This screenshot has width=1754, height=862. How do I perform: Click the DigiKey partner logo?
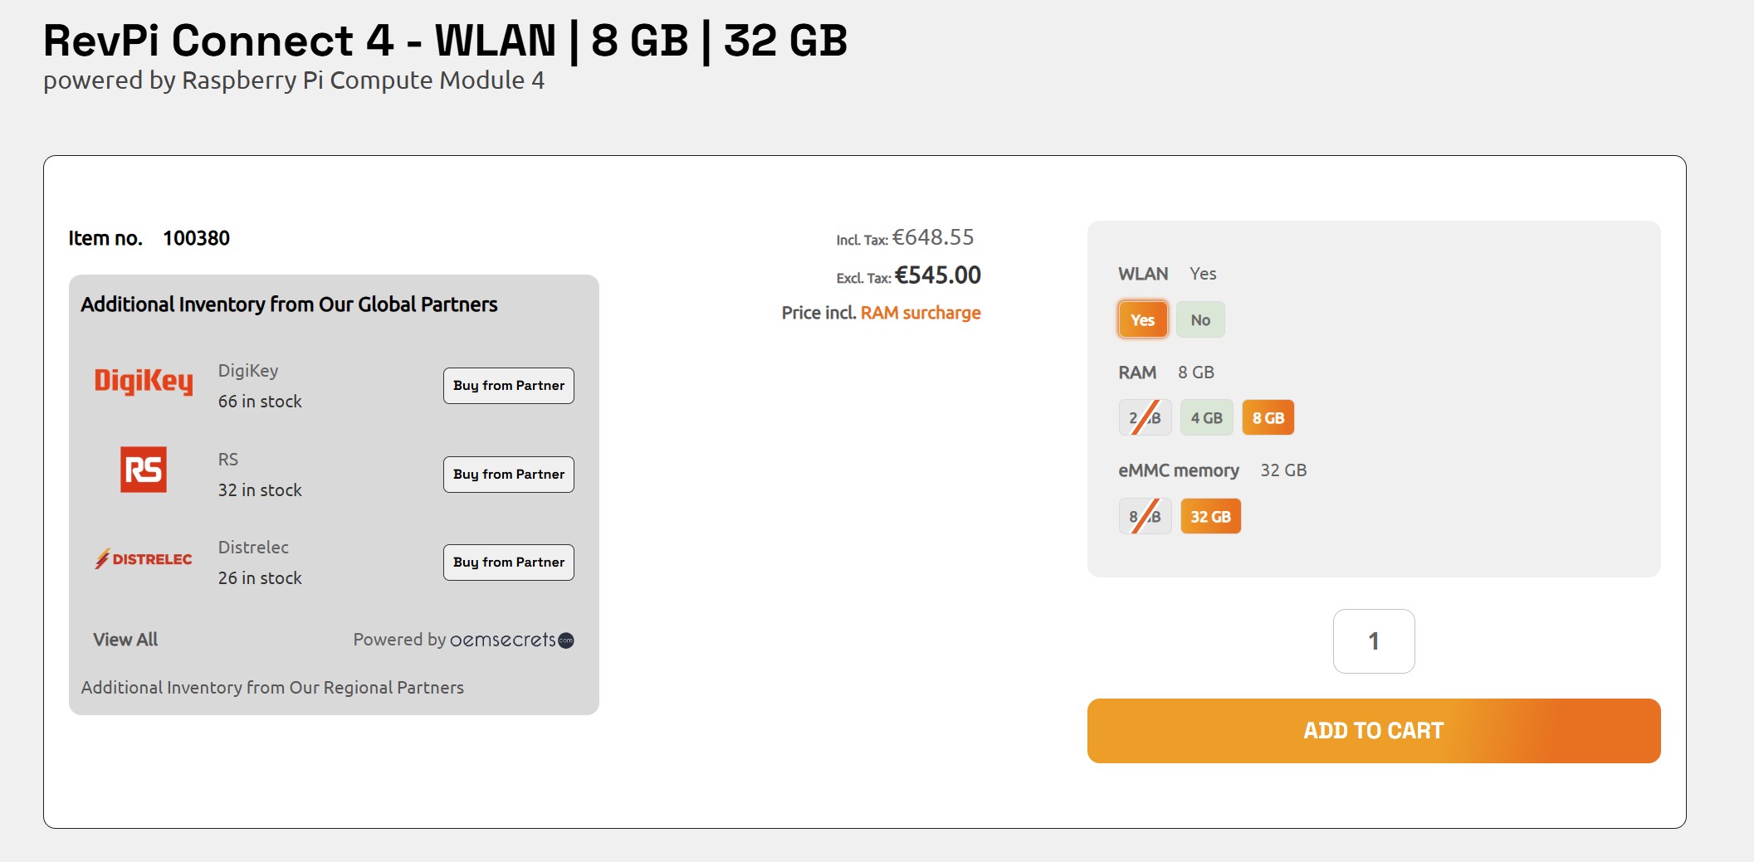pos(144,383)
